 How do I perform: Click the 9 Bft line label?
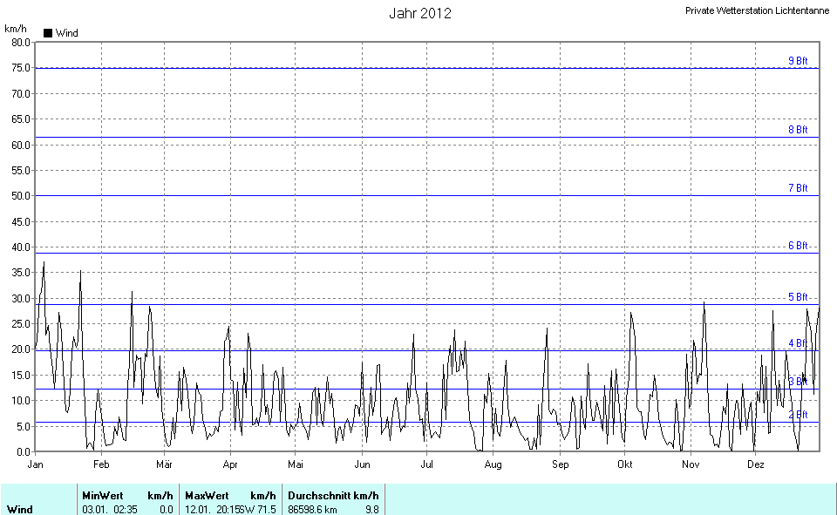pos(798,61)
